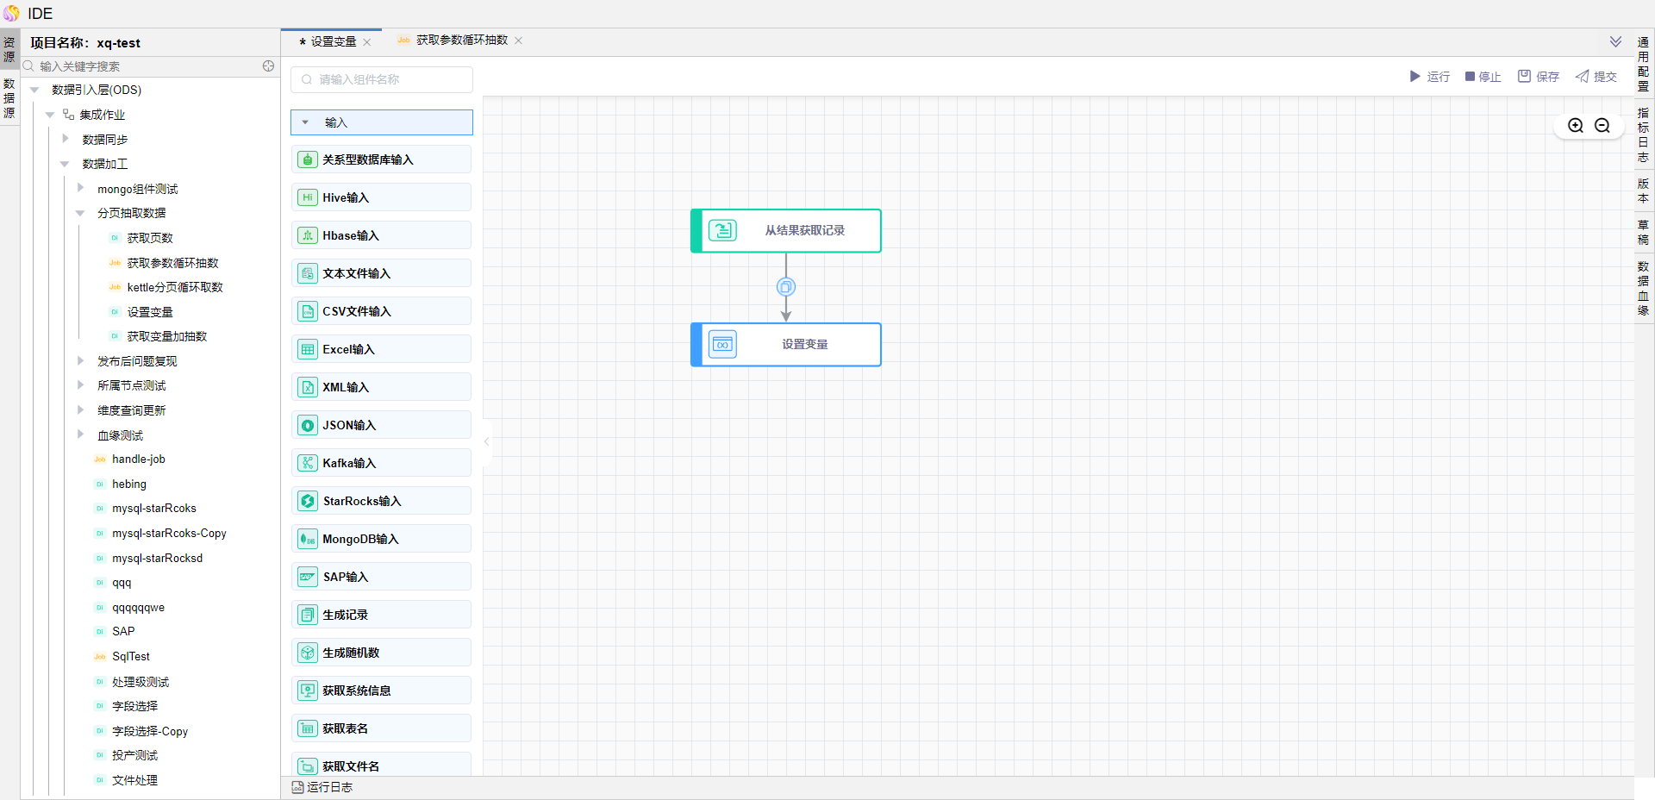Collapse the 数据引入层(ODS) tree node
The image size is (1655, 800).
tap(34, 90)
